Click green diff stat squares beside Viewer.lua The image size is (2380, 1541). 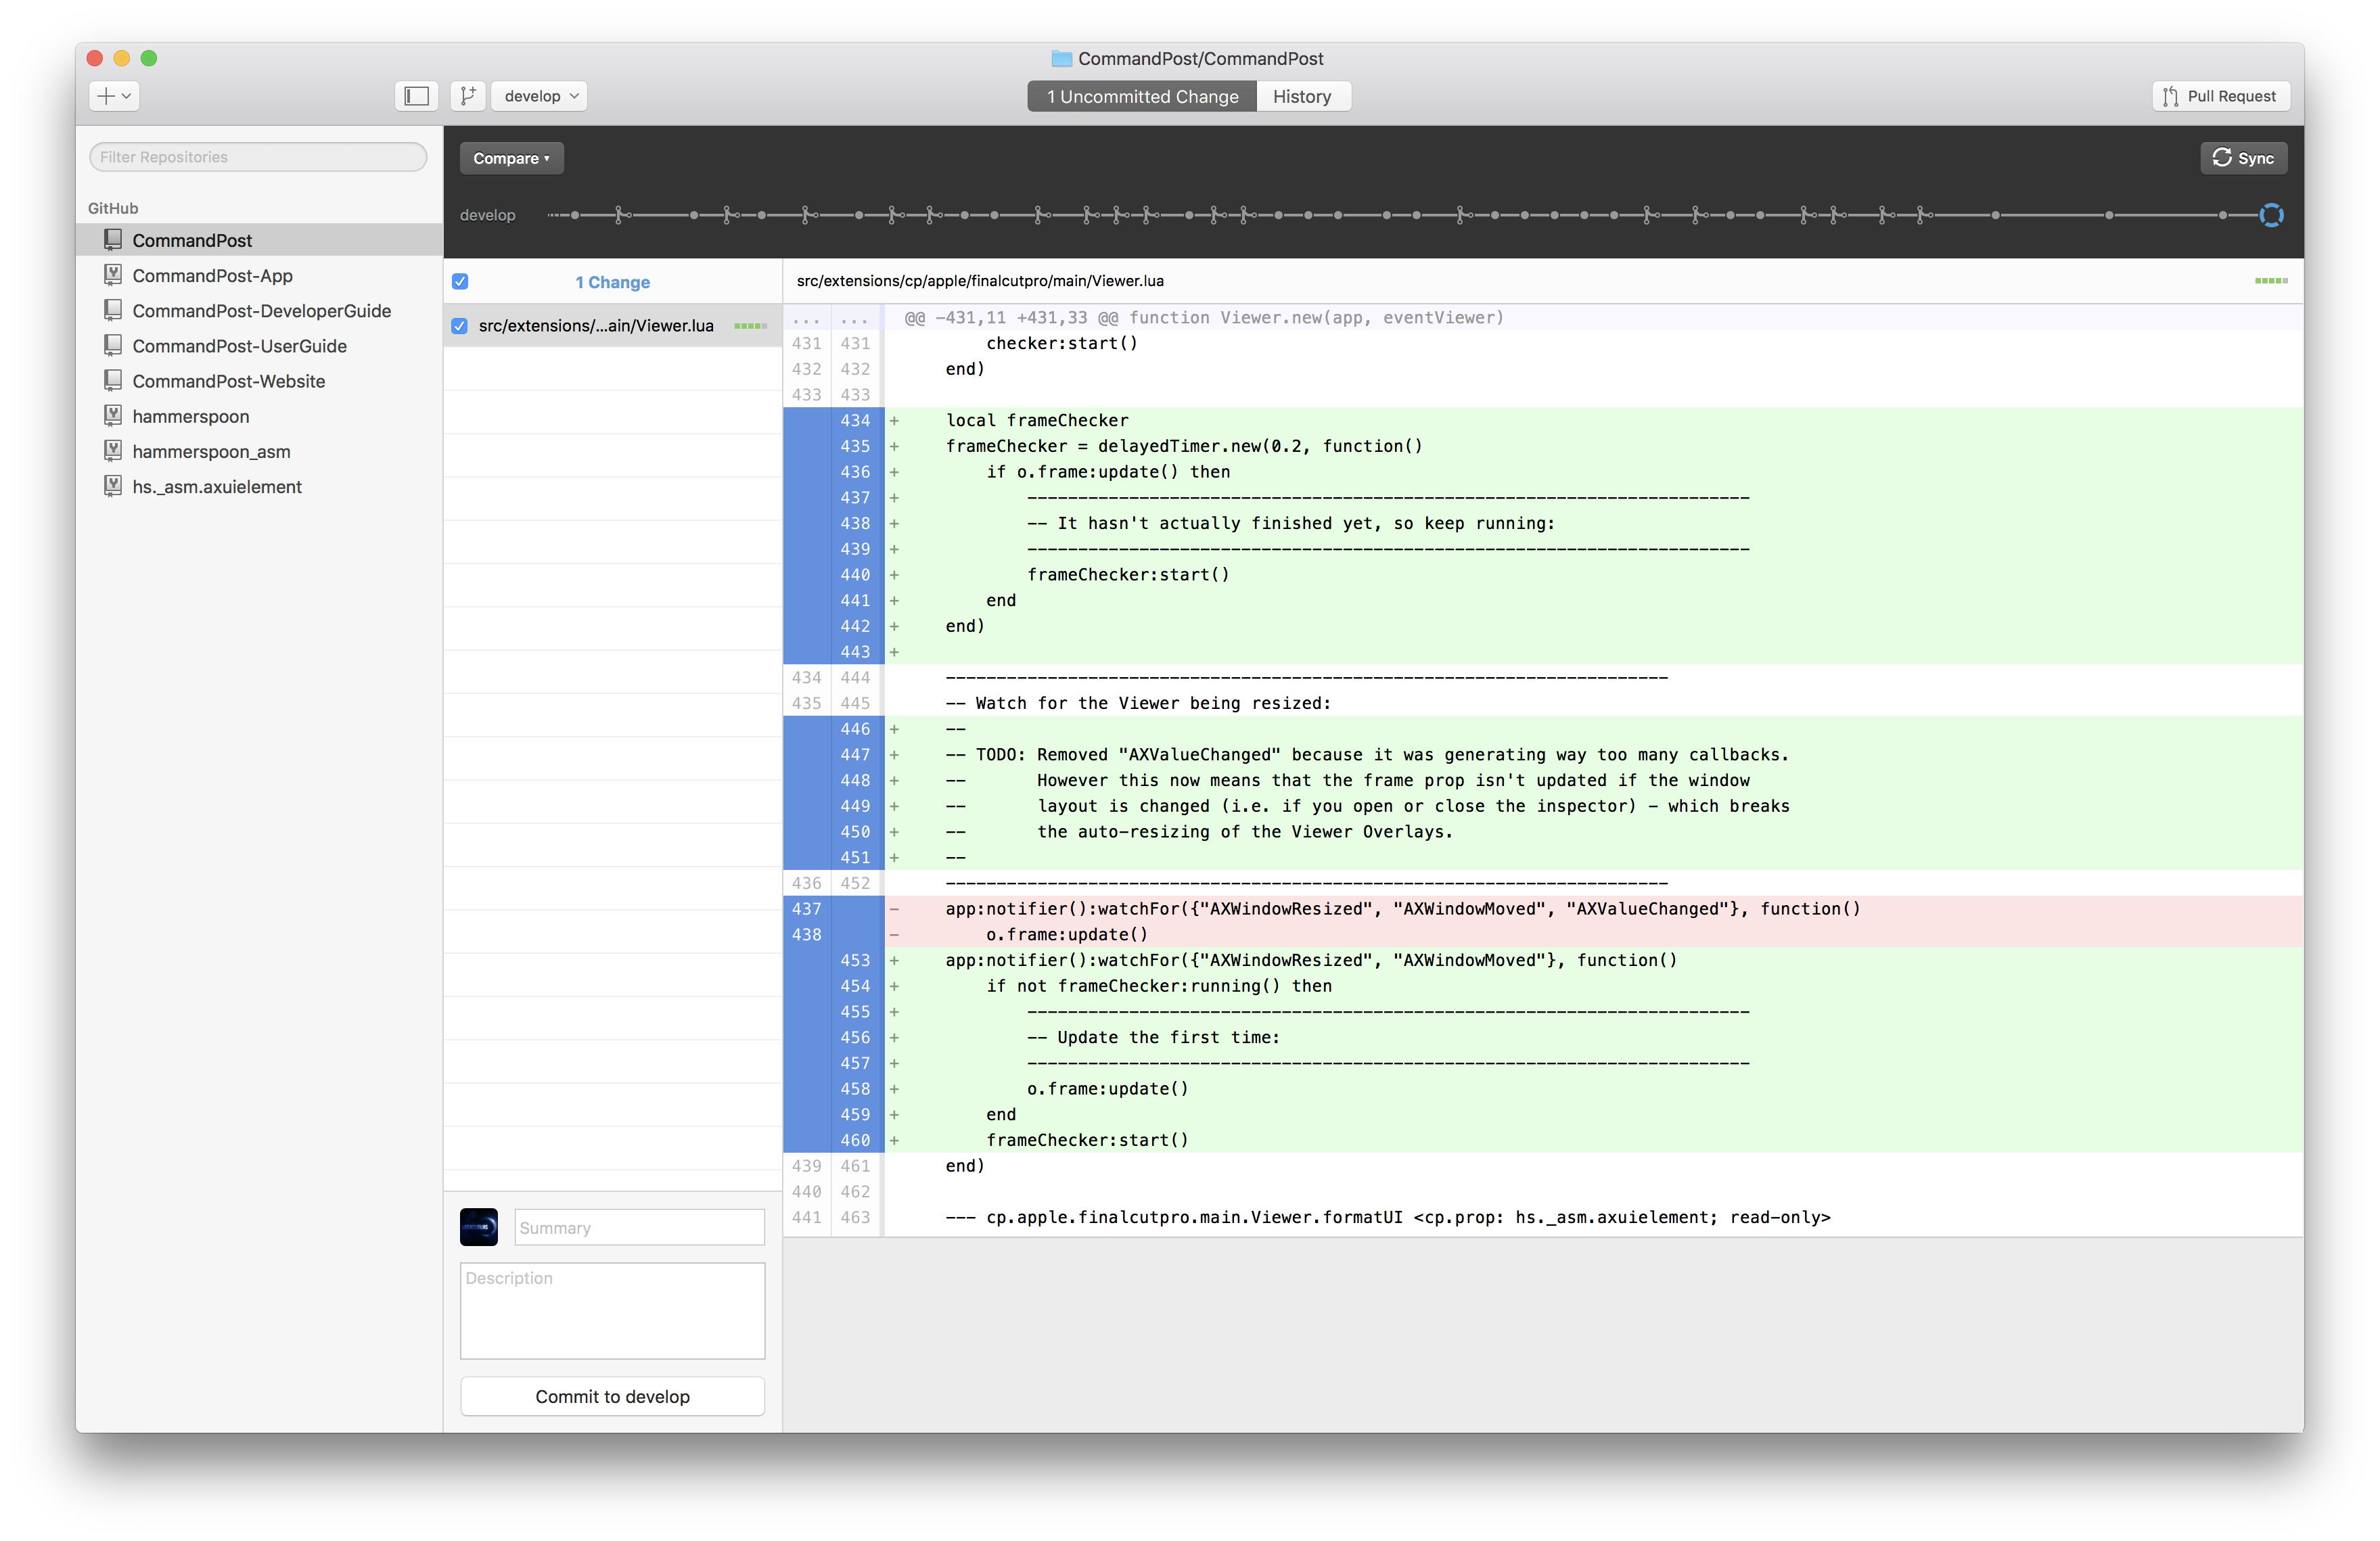751,325
